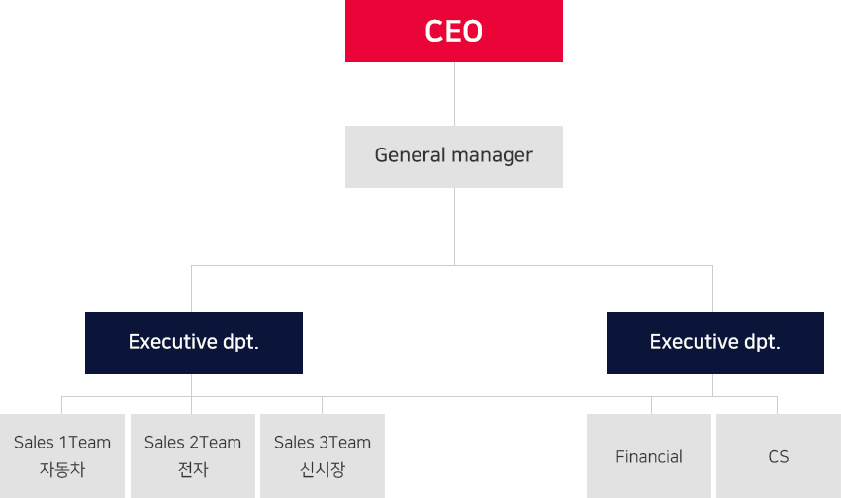This screenshot has height=498, width=841.
Task: Open the Executive dpt. box above Sales teams
Action: click(194, 343)
